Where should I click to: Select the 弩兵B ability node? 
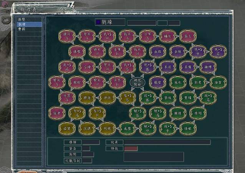107,67
